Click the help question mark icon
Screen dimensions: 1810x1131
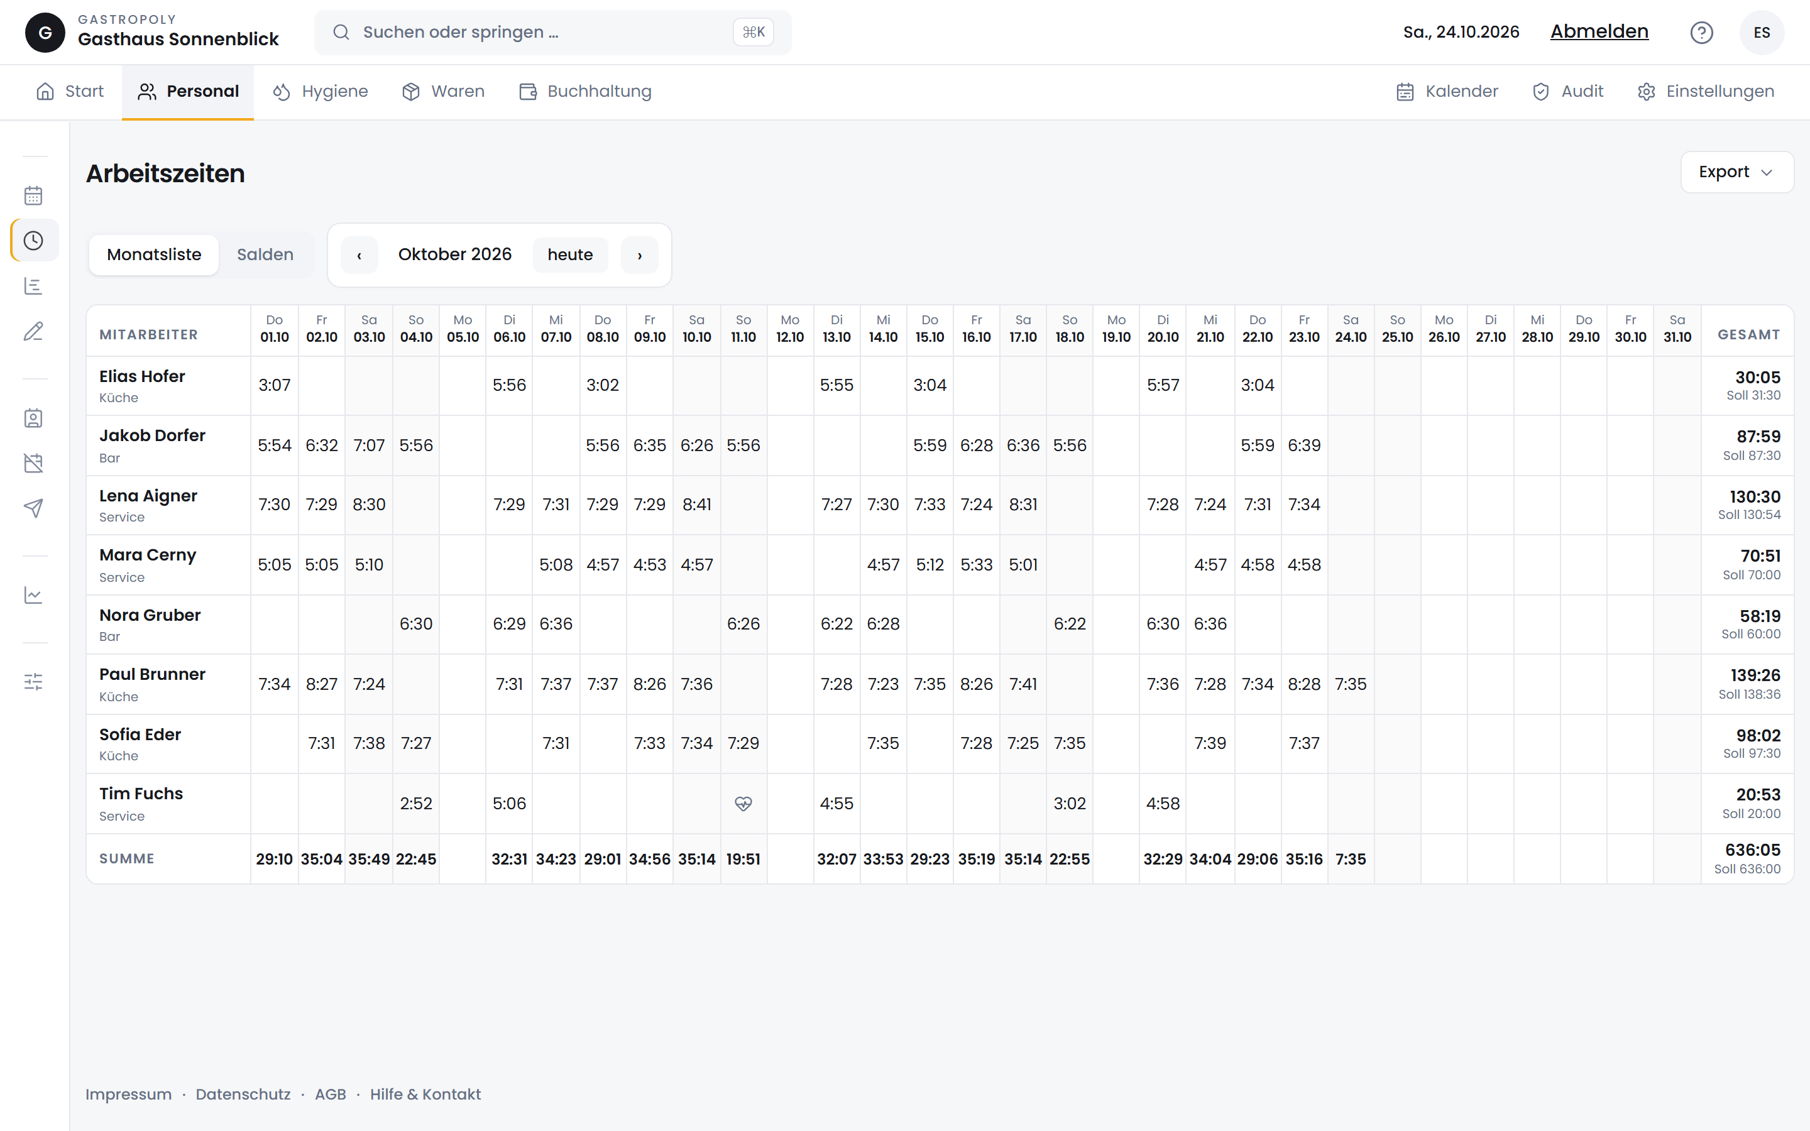click(1701, 32)
